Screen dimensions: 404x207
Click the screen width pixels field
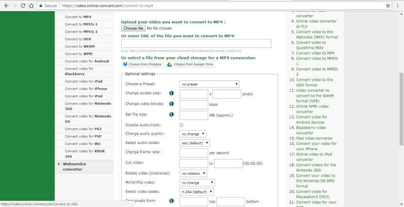[194, 94]
